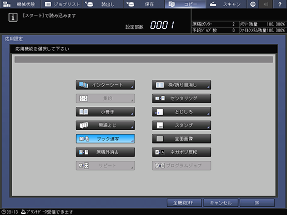This screenshot has width=287, height=215.
Task: Click the センタリング icon
Action: coord(160,99)
